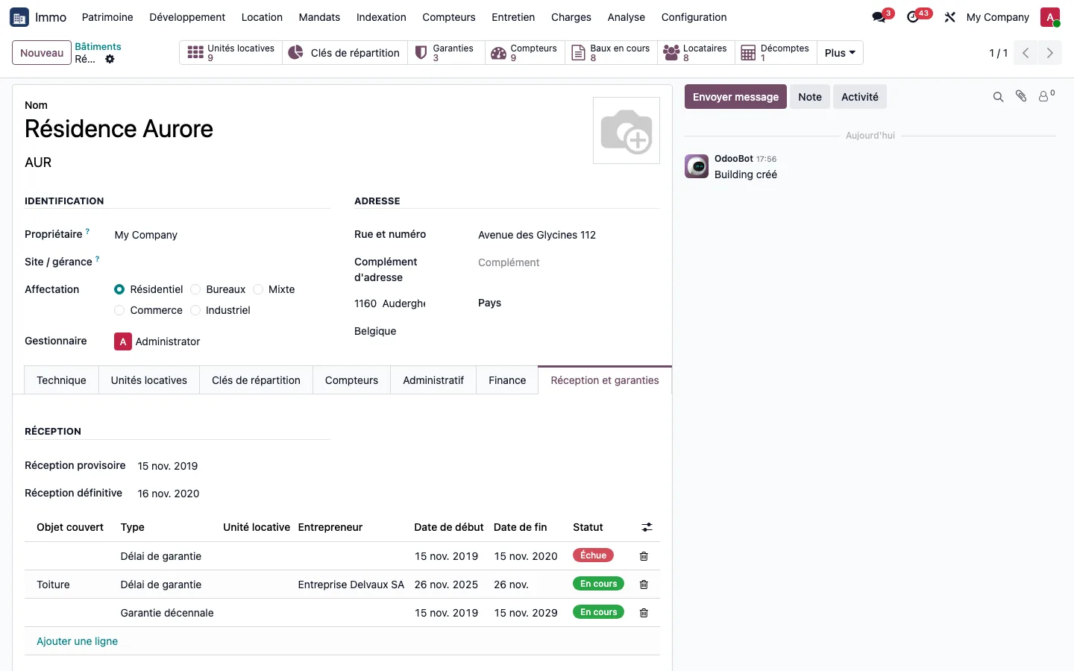
Task: Switch to the Finance tab
Action: (507, 380)
